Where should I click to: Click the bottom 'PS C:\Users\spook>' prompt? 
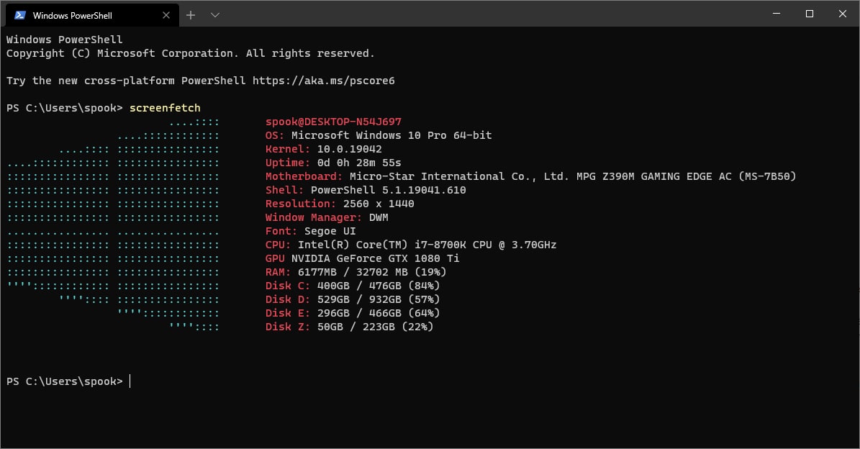[65, 381]
